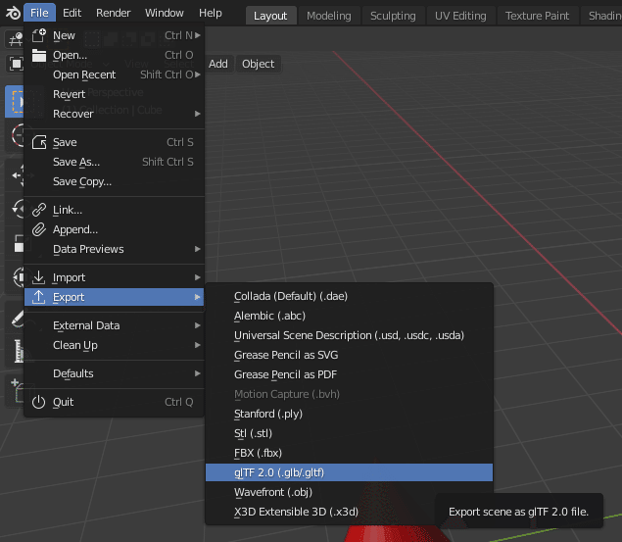Open the Object menu in viewport header
The width and height of the screenshot is (622, 542).
click(x=259, y=64)
